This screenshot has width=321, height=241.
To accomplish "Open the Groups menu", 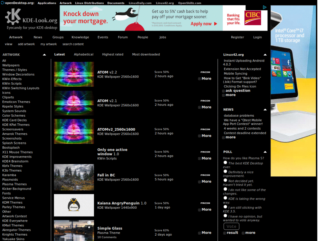I will [x=58, y=37].
